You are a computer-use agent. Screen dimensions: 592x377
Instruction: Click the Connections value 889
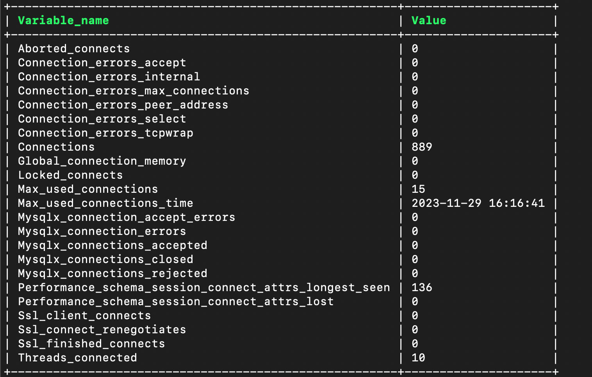[x=422, y=147]
